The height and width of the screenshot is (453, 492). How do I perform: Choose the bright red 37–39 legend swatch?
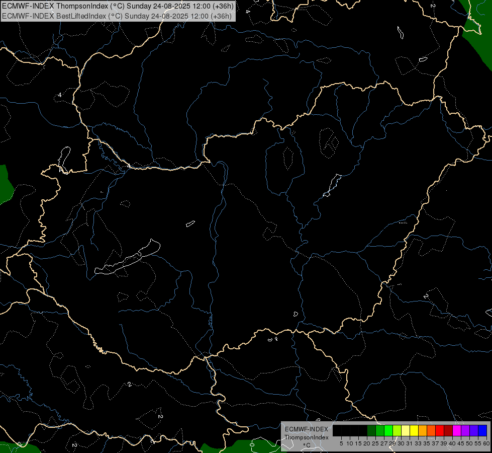pos(440,430)
